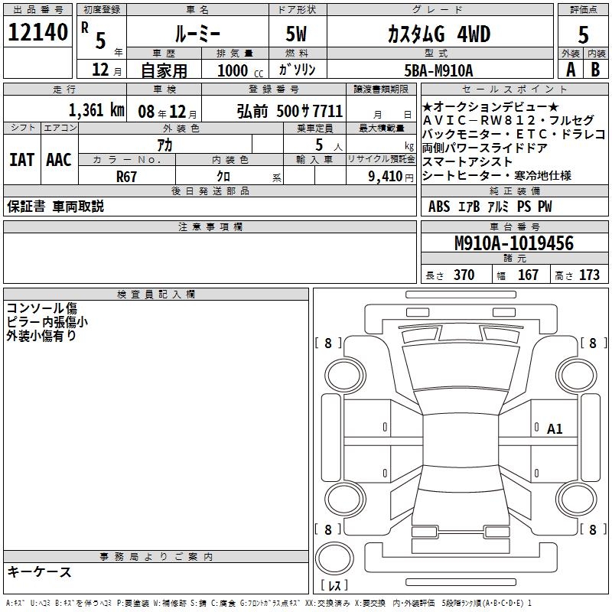The width and height of the screenshot is (612, 612).
Task: Select model code 5BA-M910A
Action: click(x=438, y=70)
